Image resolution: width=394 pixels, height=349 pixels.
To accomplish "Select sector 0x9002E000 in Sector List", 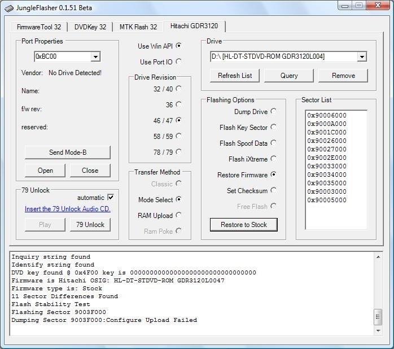I will point(327,158).
